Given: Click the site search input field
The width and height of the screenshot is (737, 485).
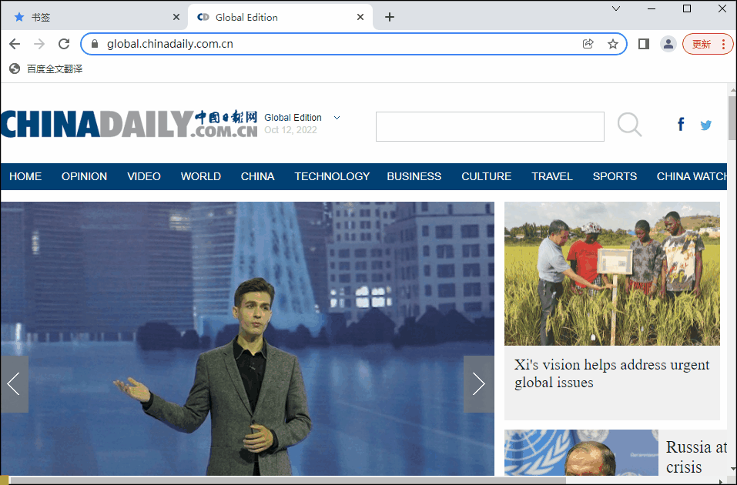Looking at the screenshot, I should click(490, 126).
